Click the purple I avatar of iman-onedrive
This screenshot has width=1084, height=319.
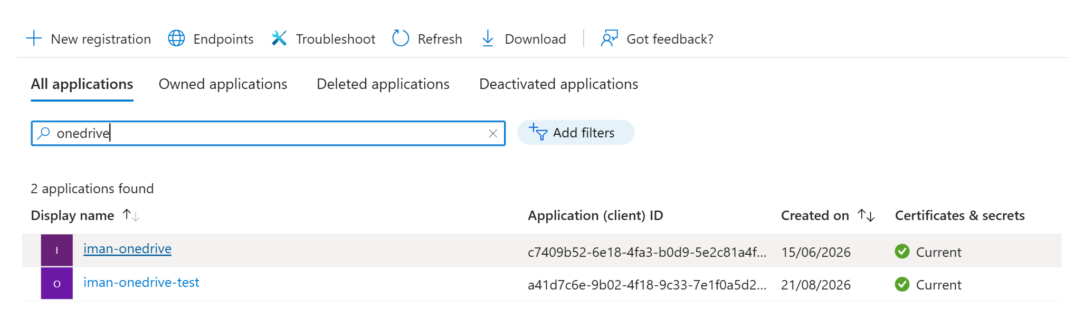pyautogui.click(x=57, y=251)
